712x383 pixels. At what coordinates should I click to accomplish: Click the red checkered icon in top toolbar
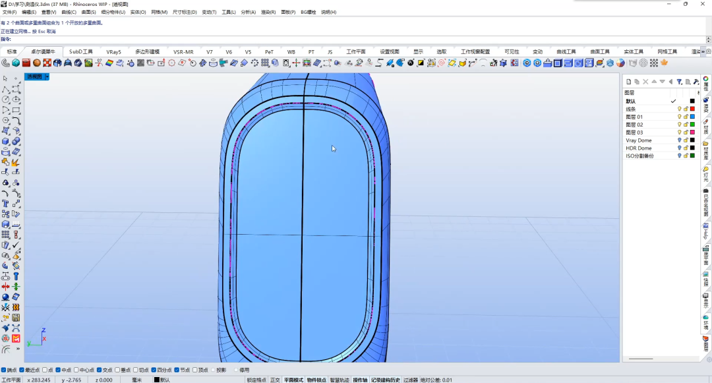[x=47, y=63]
